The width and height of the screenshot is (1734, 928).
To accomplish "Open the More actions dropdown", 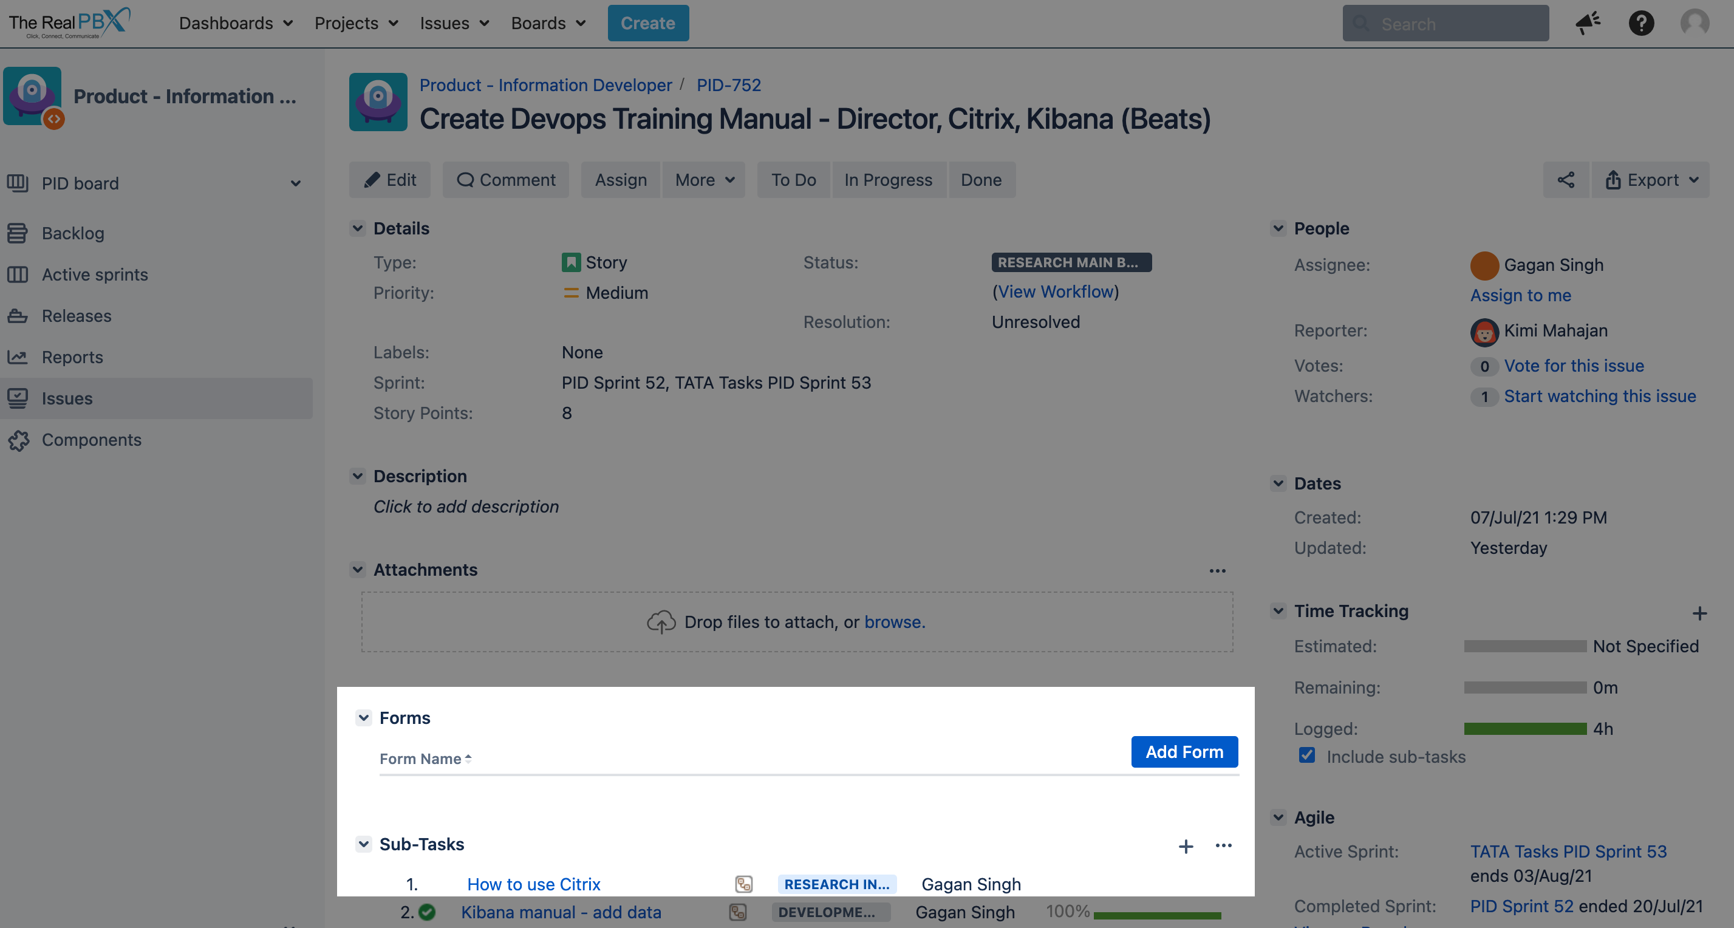I will tap(704, 180).
